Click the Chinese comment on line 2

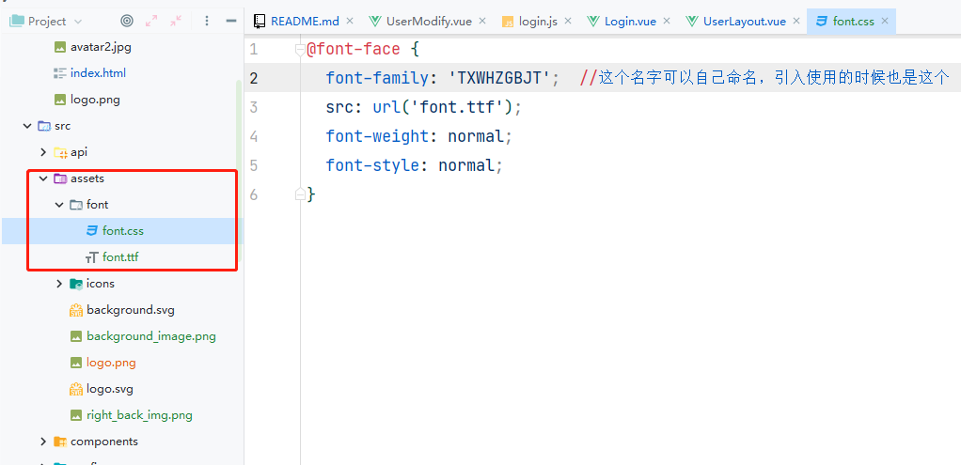click(764, 78)
